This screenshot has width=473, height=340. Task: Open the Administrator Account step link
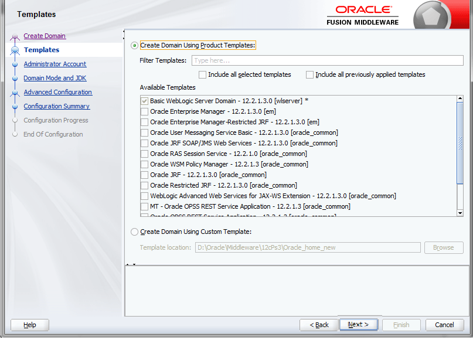pyautogui.click(x=55, y=64)
